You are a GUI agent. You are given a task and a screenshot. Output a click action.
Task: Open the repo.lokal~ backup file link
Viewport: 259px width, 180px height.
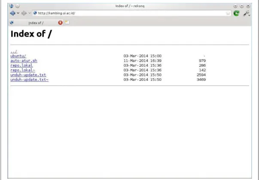point(23,70)
